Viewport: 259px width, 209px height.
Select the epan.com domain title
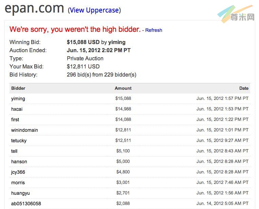tap(34, 8)
